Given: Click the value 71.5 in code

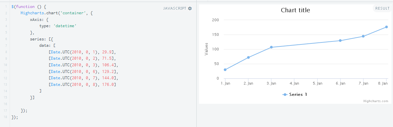Looking at the screenshot, I should coord(107,58).
